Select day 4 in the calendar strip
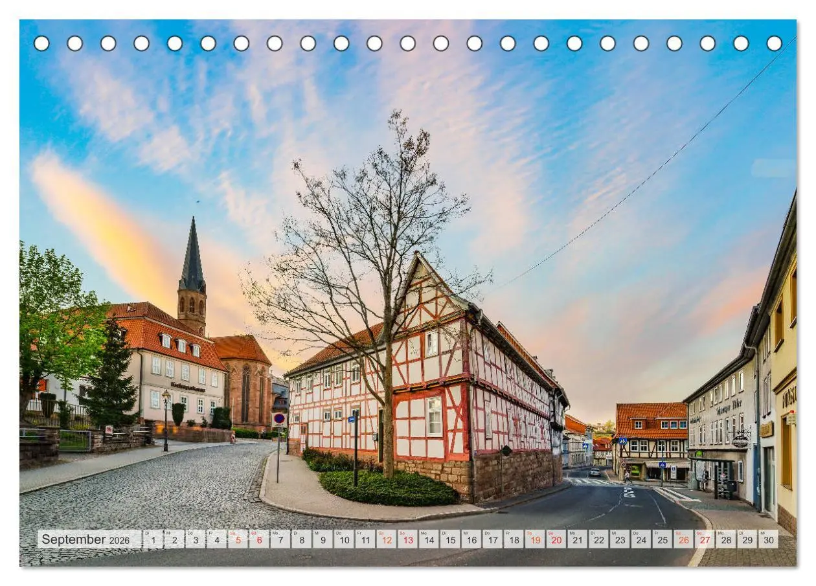Image resolution: width=816 pixels, height=586 pixels. coord(217,539)
